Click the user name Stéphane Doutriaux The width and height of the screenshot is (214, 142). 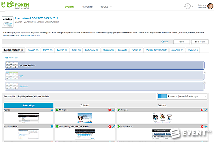point(202,6)
